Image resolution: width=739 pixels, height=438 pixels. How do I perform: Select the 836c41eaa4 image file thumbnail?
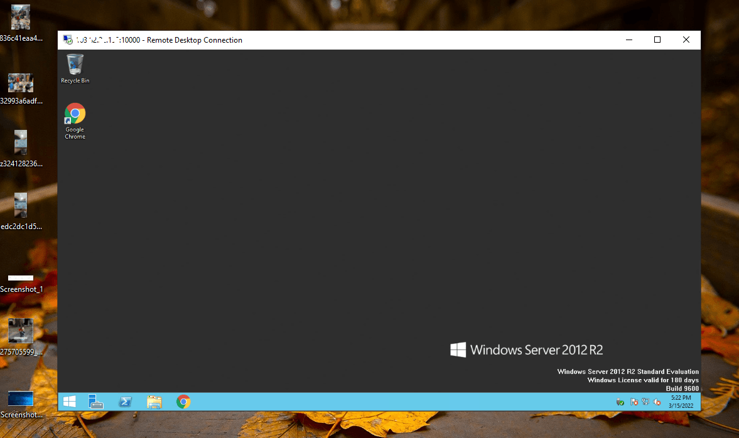21,18
